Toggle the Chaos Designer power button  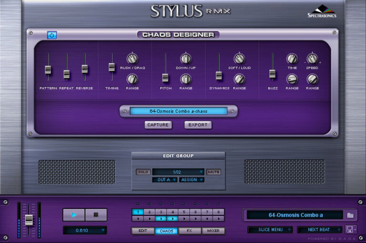(52, 35)
